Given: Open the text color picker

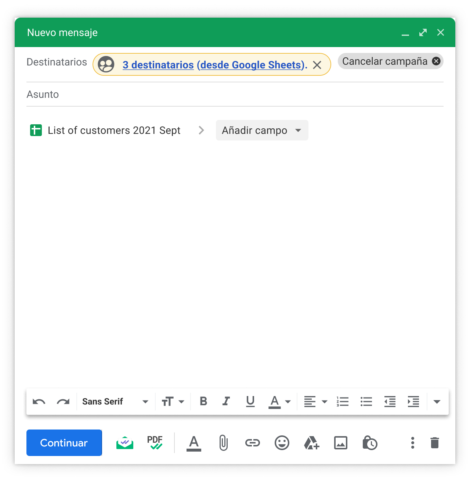Looking at the screenshot, I should click(x=280, y=402).
